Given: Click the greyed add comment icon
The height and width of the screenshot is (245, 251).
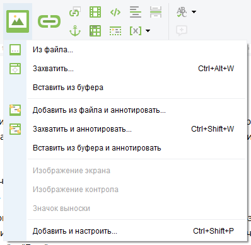Looking at the screenshot, I should (182, 31).
